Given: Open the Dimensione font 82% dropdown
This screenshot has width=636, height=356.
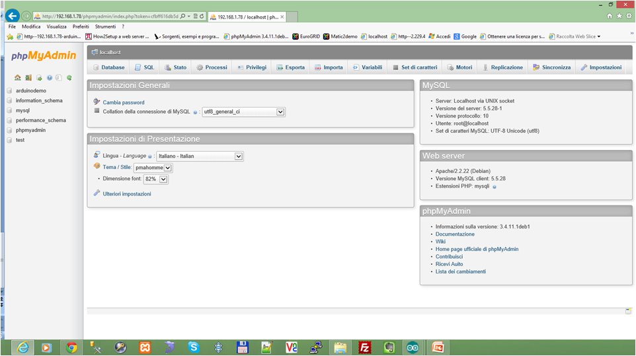Looking at the screenshot, I should pos(156,179).
